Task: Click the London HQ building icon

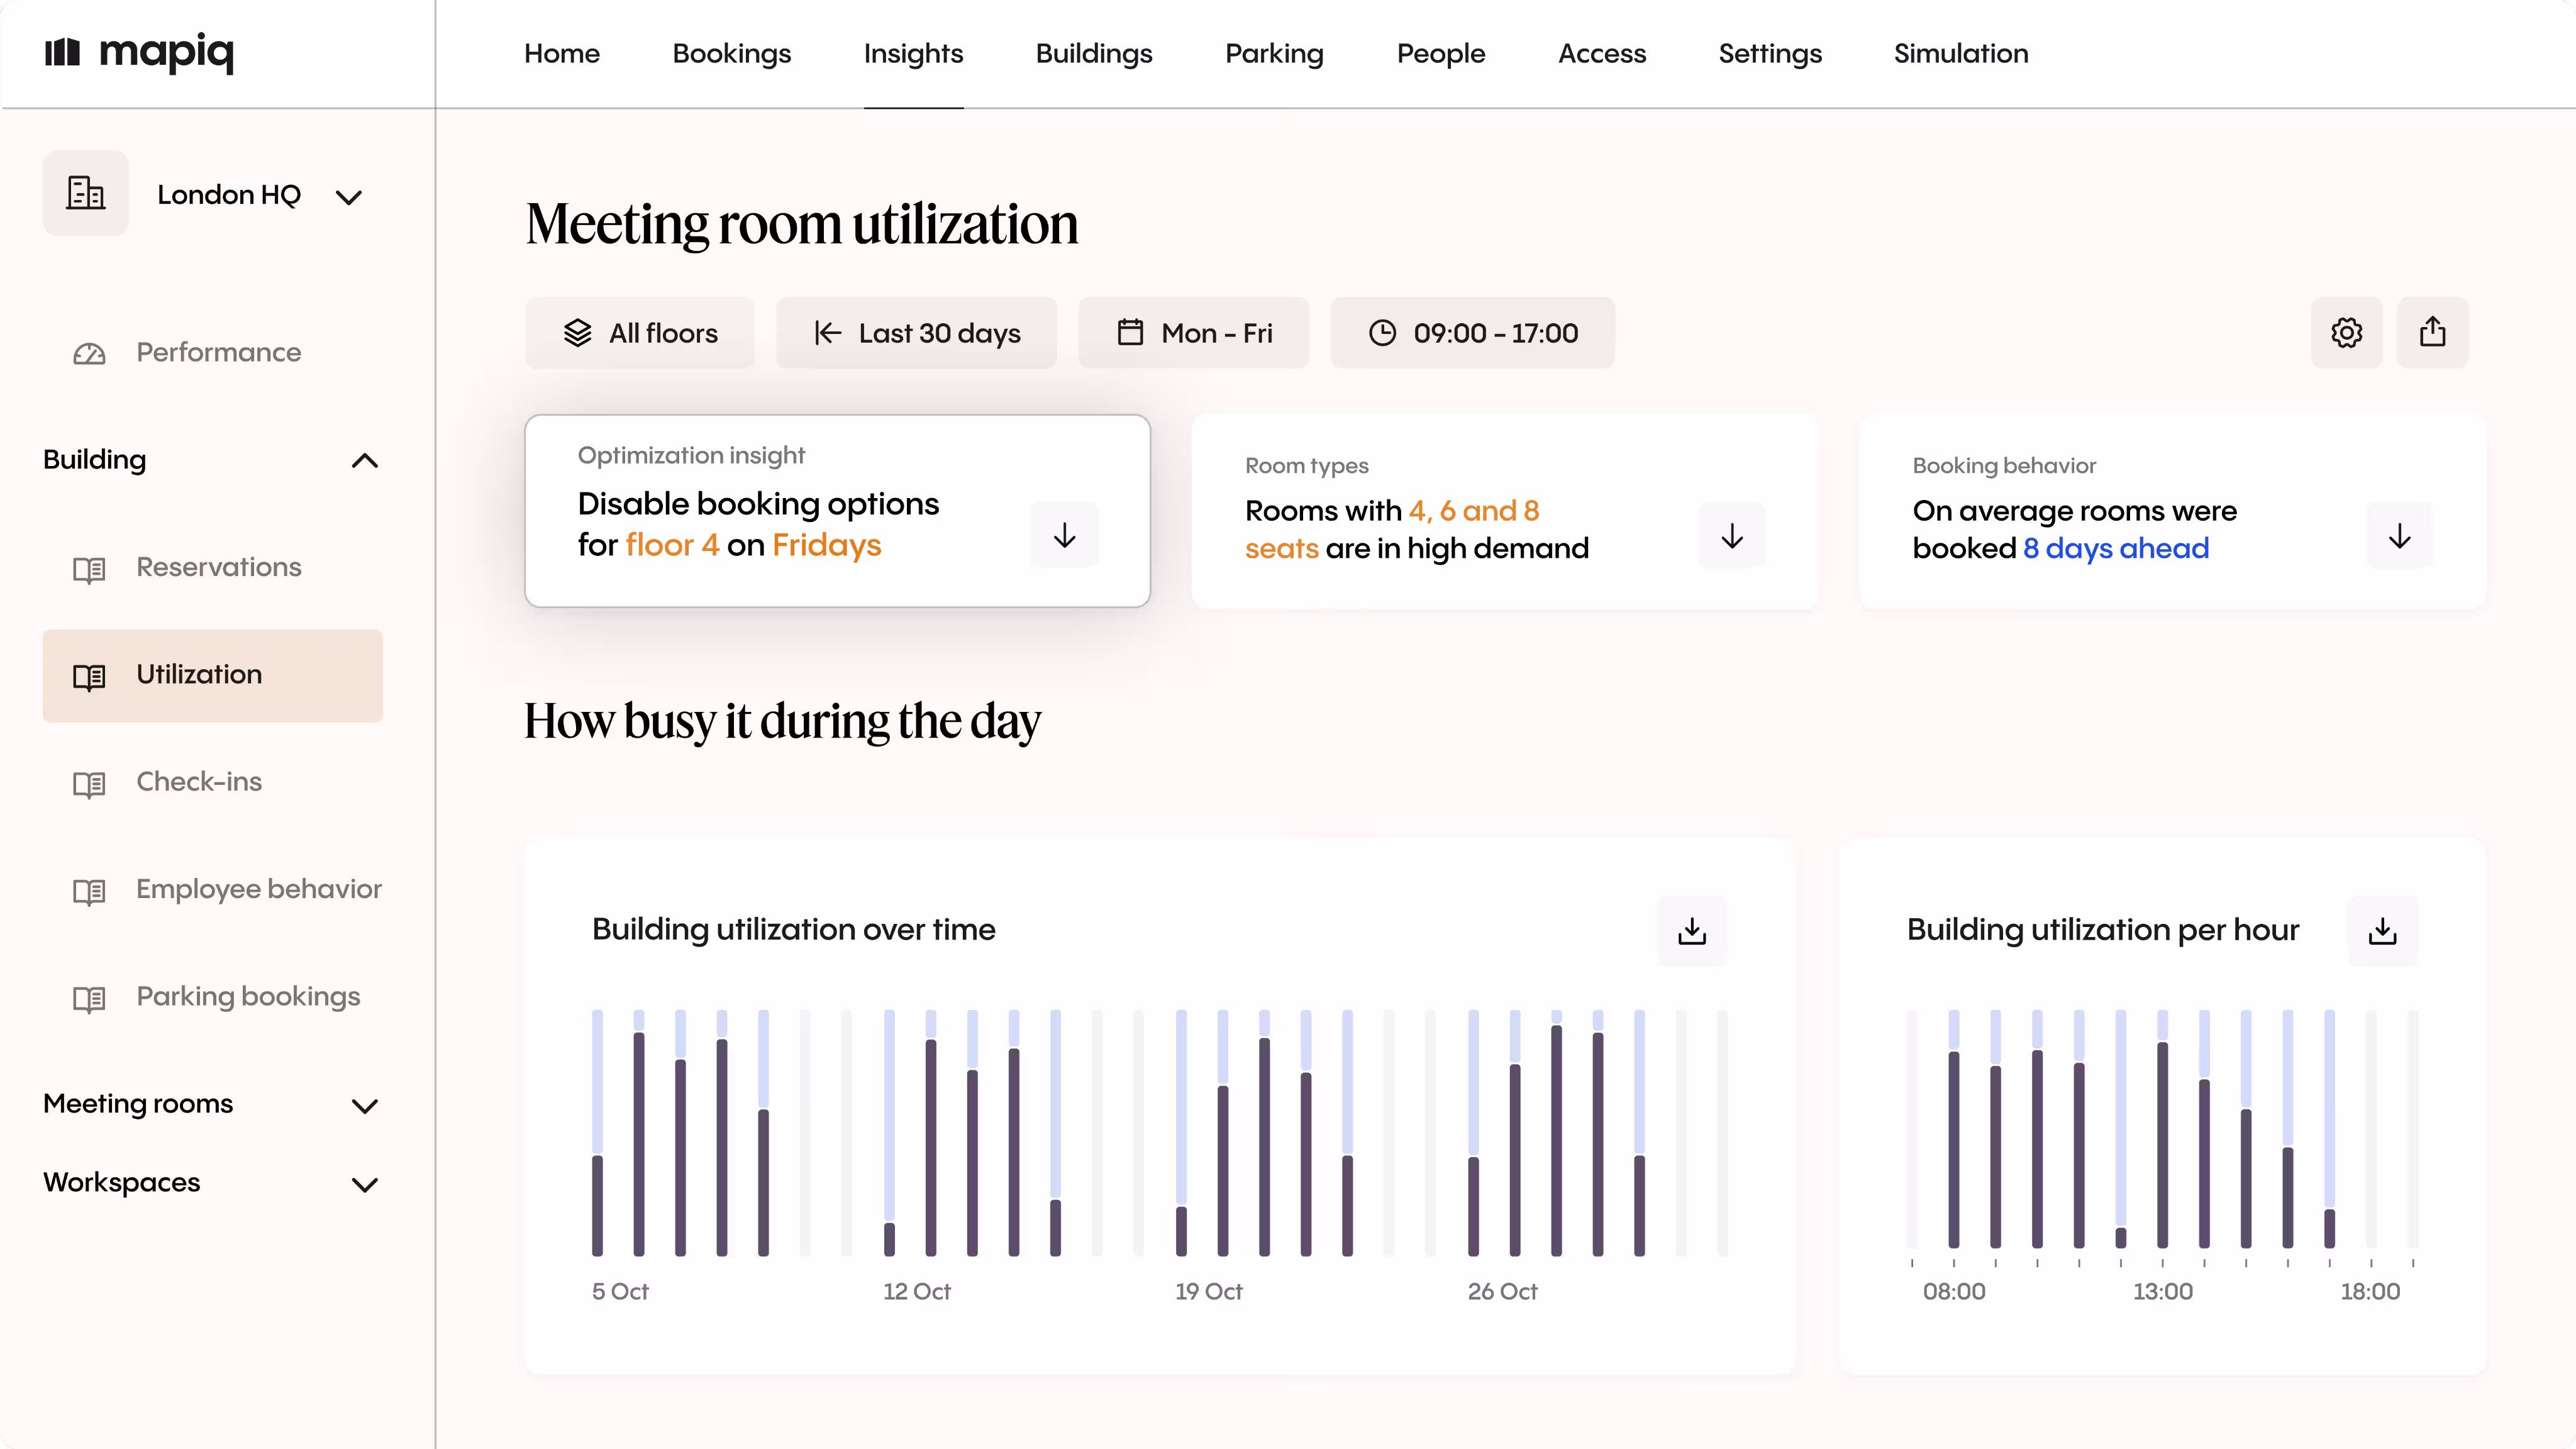Action: click(x=86, y=193)
